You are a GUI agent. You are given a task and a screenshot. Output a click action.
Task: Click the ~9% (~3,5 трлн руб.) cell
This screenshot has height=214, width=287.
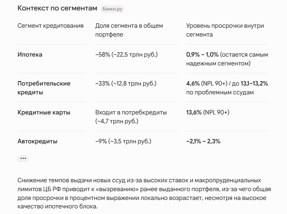click(123, 141)
